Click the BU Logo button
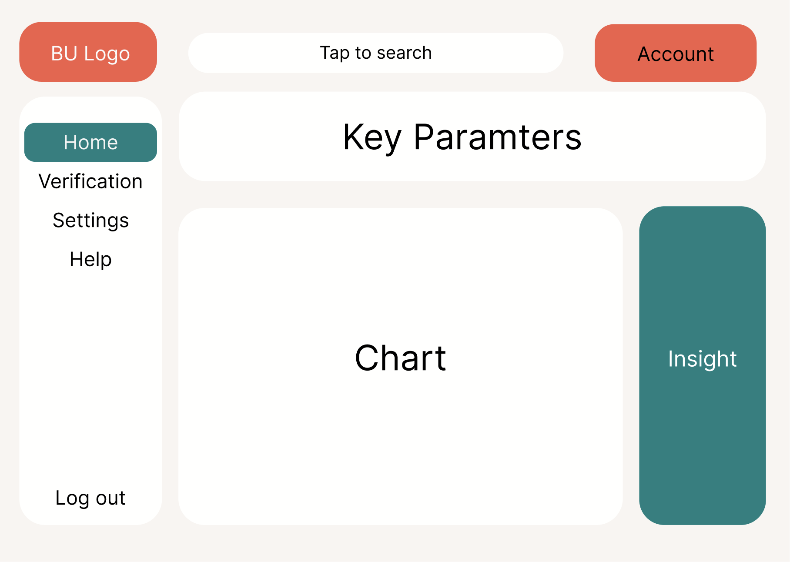 point(88,52)
